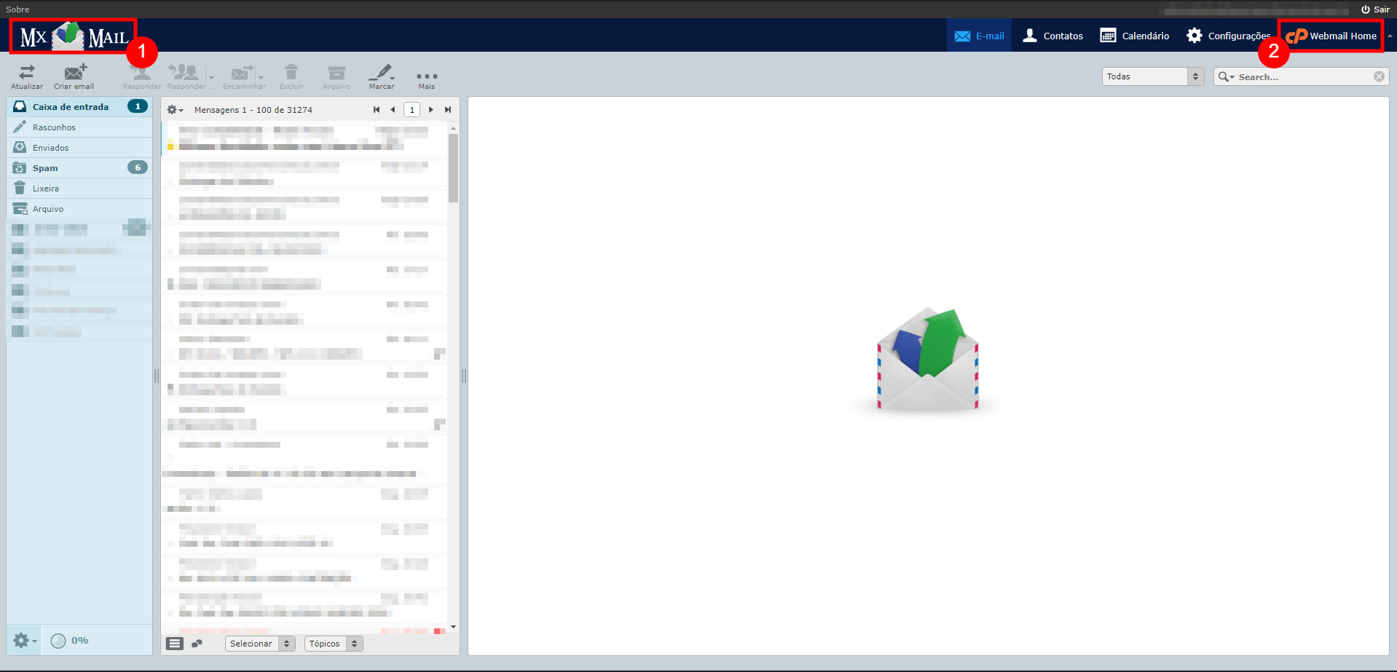
Task: Select the E-mail tab
Action: [979, 36]
